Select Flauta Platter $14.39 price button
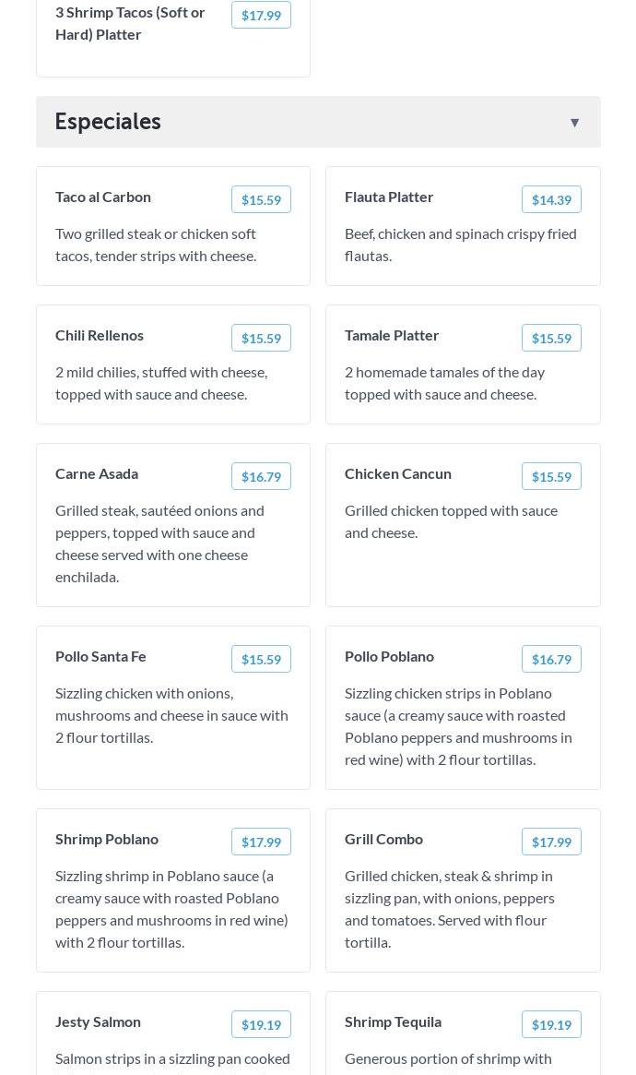 pyautogui.click(x=551, y=199)
